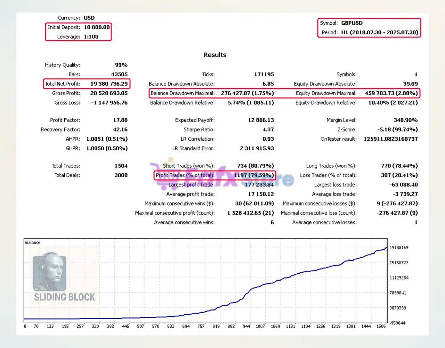Select Maximum consecutive losses value 9 (-276 427.87)

tap(397, 204)
